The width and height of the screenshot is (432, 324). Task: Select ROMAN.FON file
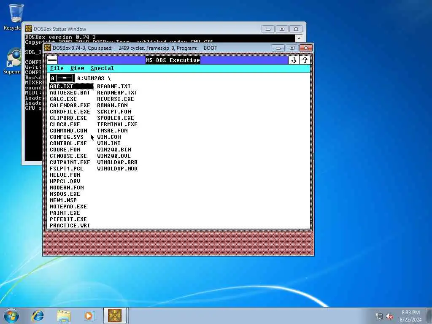coord(112,105)
